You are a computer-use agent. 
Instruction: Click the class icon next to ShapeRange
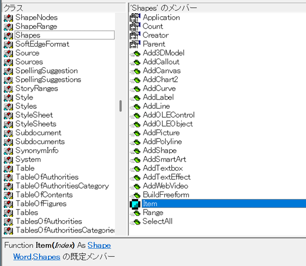(x=8, y=27)
